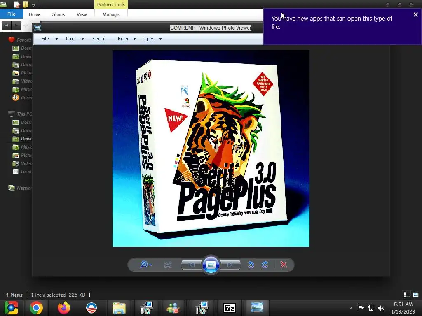The width and height of the screenshot is (422, 316).
Task: Click the New folder quick access icon
Action: (x=26, y=4)
